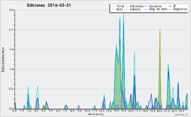The width and height of the screenshot is (191, 117).
Task: Click the 'Usuarios' legend entry
Action: pyautogui.click(x=155, y=6)
